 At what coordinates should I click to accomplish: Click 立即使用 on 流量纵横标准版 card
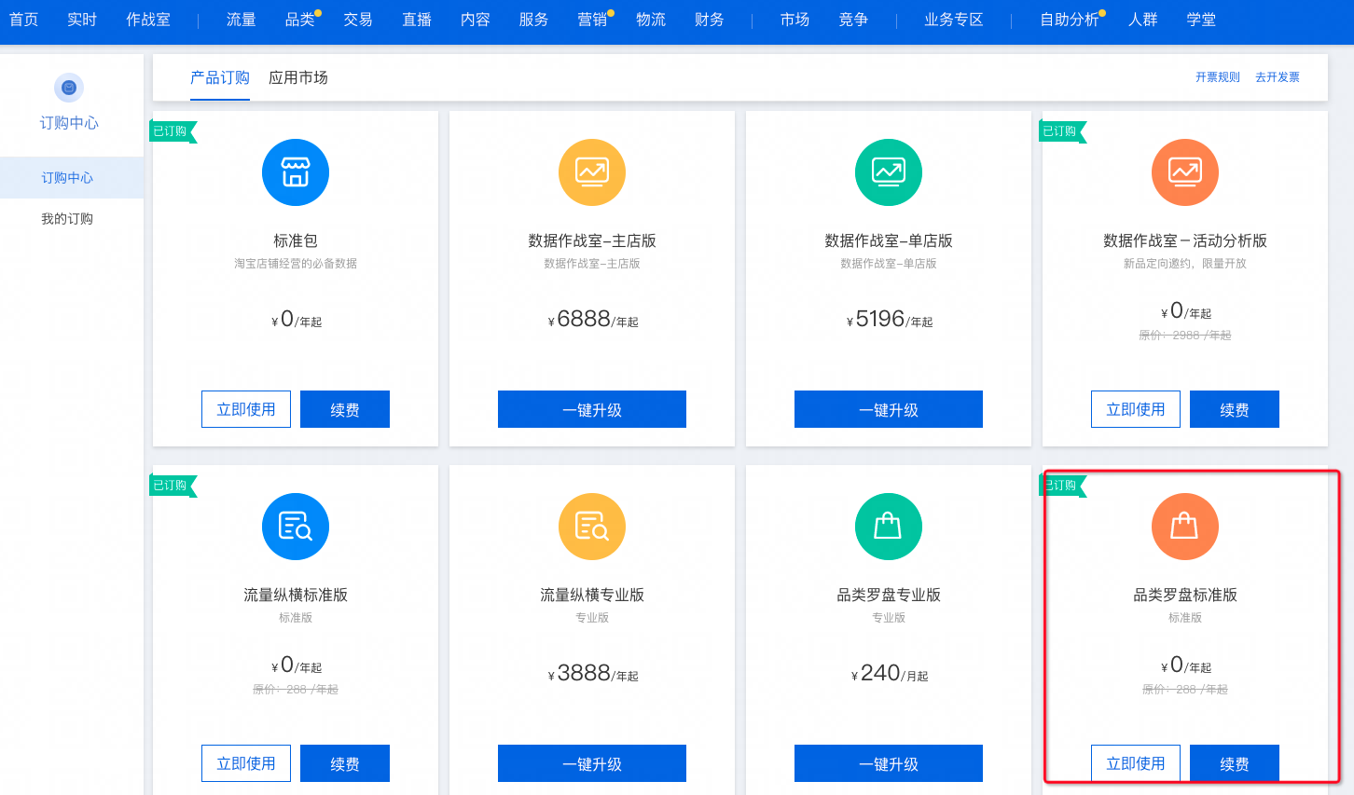(x=246, y=763)
